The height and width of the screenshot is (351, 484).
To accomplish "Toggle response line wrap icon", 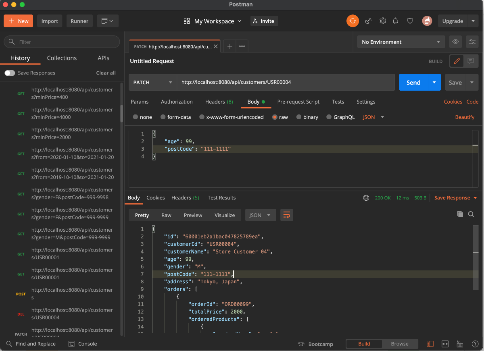I will pyautogui.click(x=286, y=215).
